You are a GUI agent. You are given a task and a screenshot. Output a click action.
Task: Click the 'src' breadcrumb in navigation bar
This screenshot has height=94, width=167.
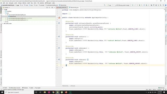[x=22, y=5]
